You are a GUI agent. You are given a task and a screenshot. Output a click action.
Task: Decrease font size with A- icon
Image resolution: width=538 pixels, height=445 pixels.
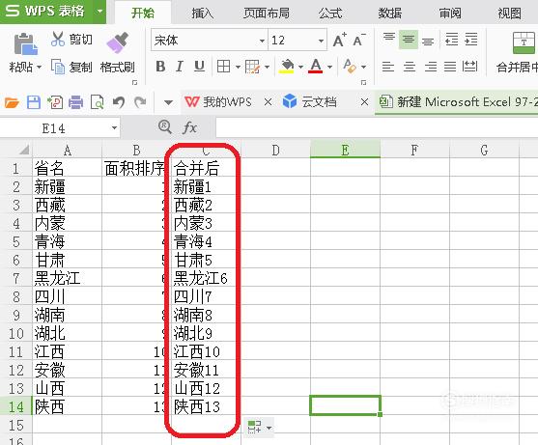pos(359,40)
